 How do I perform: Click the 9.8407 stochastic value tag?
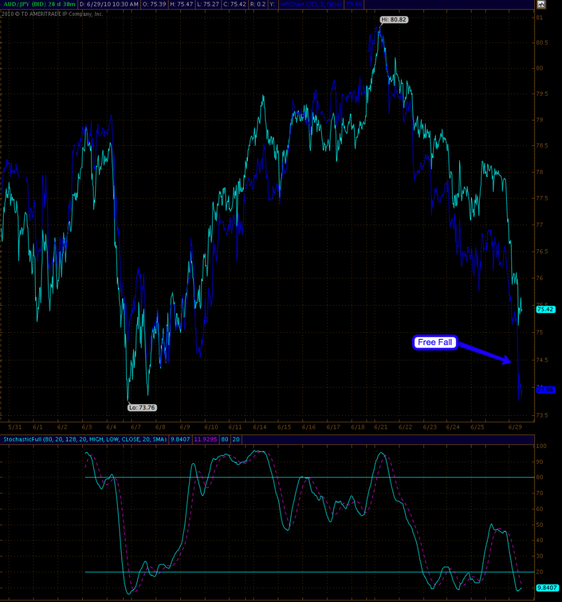pos(546,587)
